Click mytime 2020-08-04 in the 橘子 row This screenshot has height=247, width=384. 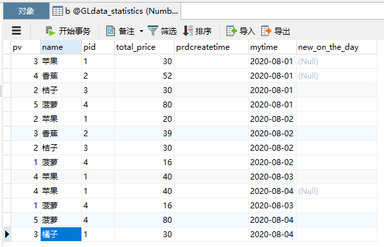pyautogui.click(x=272, y=235)
